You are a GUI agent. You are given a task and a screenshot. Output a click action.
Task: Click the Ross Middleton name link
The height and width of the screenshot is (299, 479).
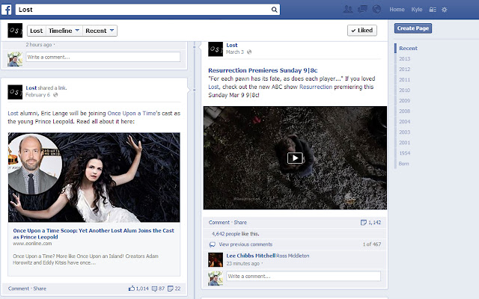tap(293, 256)
